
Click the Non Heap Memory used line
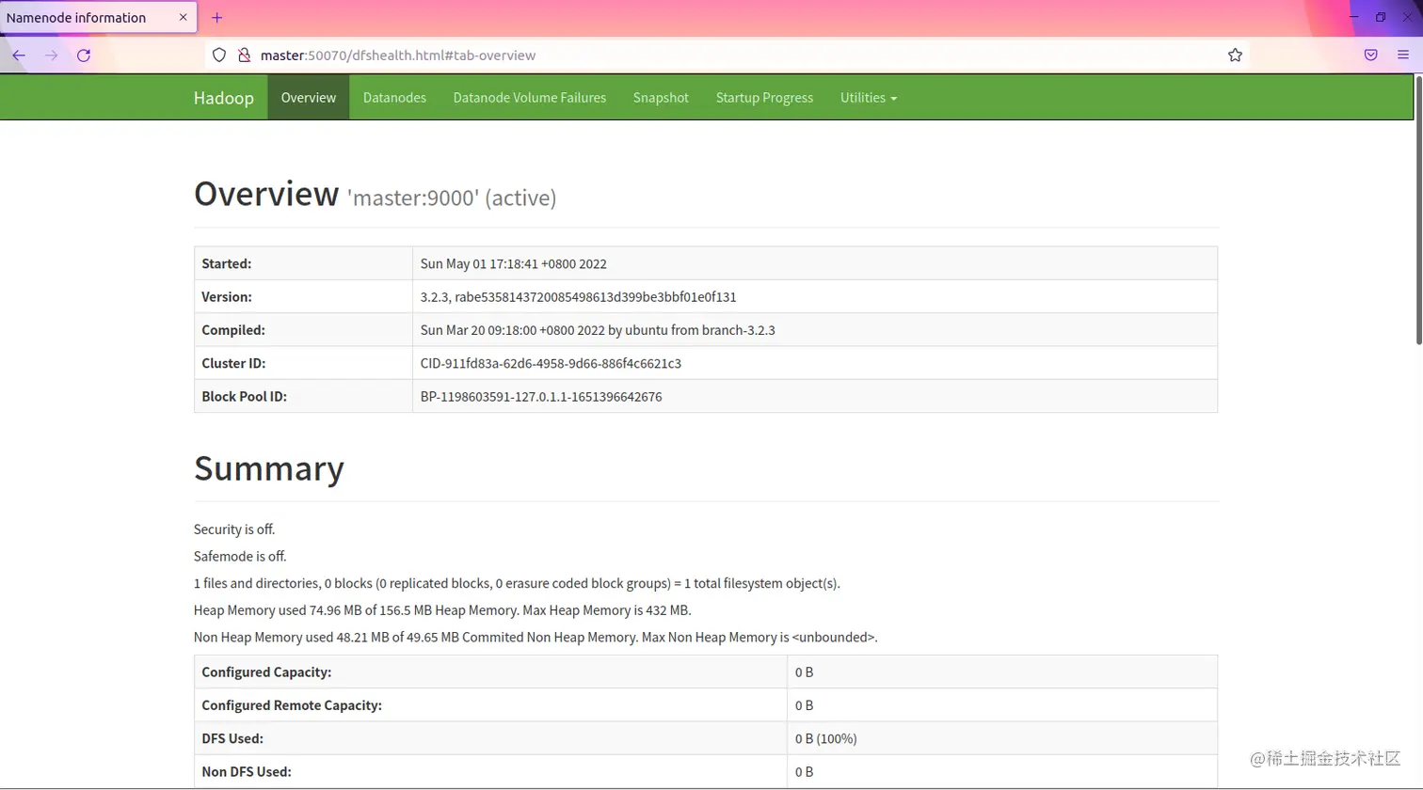tap(536, 638)
